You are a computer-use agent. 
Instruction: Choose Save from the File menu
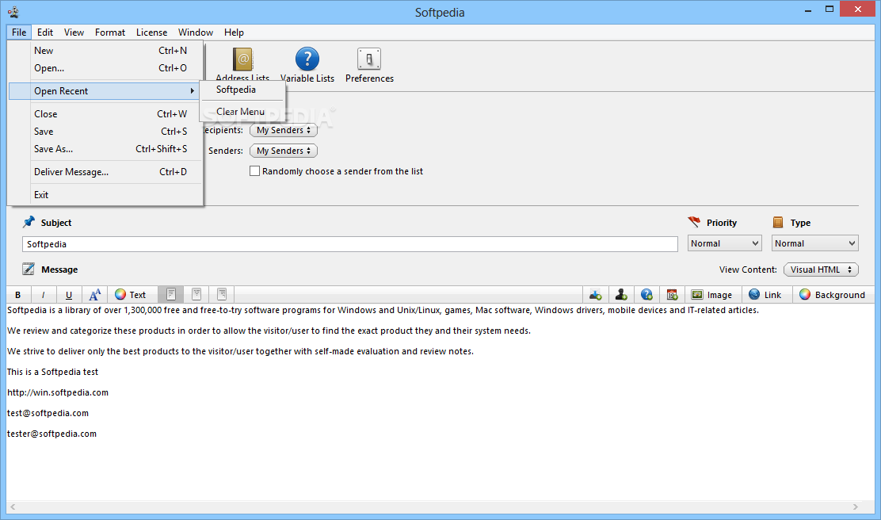[105, 132]
